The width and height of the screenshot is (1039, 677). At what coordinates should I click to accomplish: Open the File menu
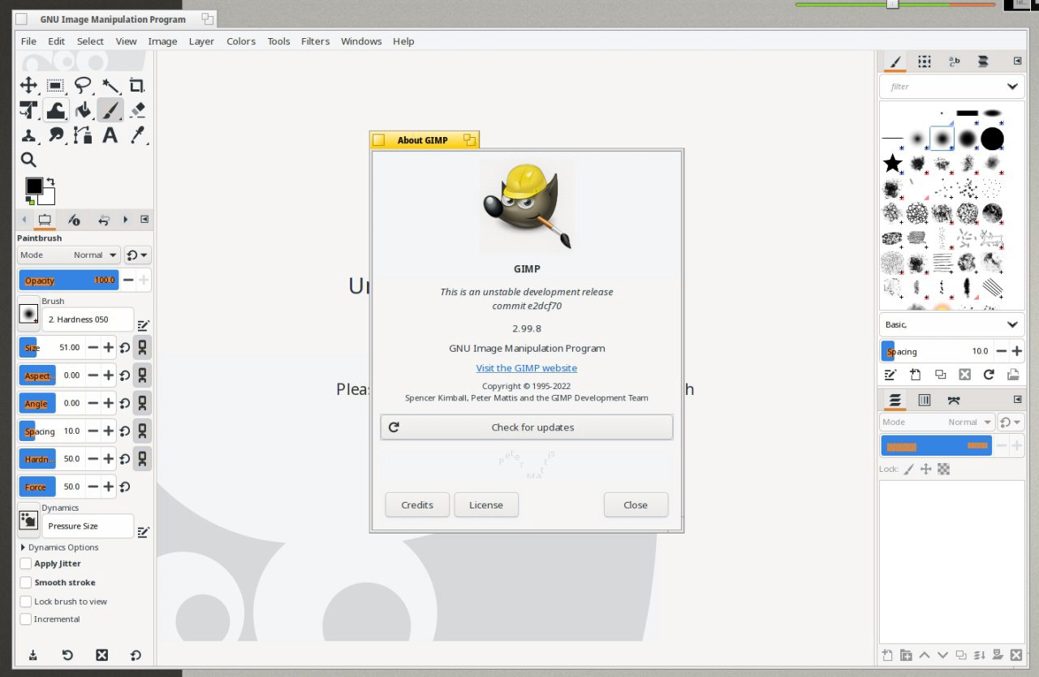(28, 41)
